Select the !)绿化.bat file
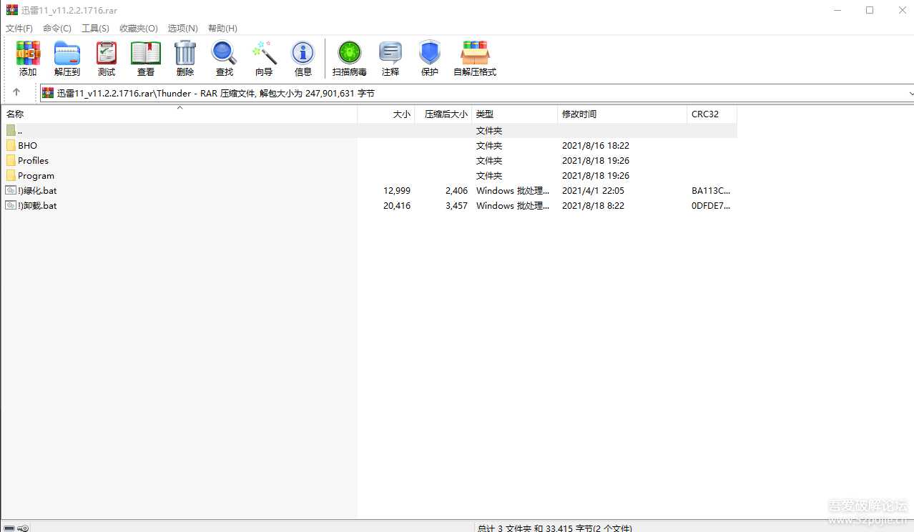This screenshot has width=914, height=532. [x=37, y=191]
